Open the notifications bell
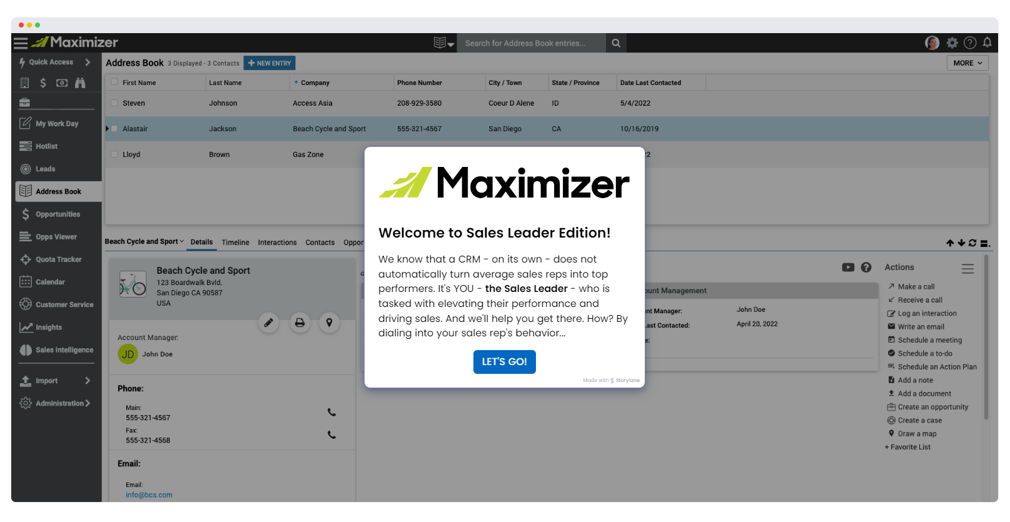 (x=987, y=43)
